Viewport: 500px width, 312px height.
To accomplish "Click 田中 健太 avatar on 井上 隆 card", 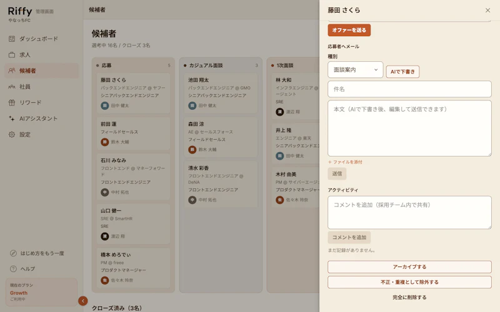I will pyautogui.click(x=279, y=156).
